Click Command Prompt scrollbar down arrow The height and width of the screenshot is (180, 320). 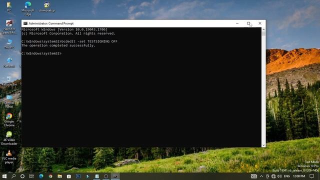(263, 145)
